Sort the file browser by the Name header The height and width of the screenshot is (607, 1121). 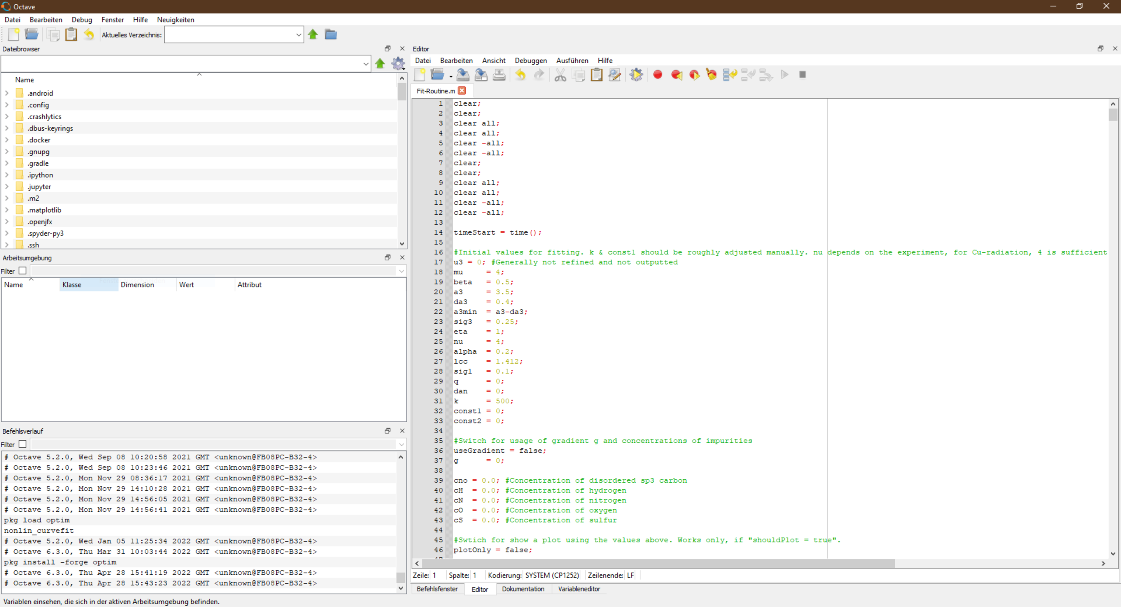199,80
